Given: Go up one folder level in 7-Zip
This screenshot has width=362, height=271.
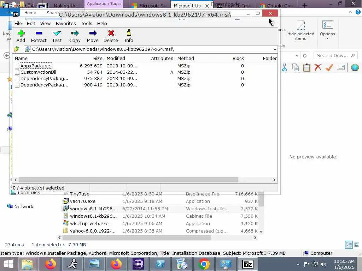Looking at the screenshot, I should click(x=17, y=49).
